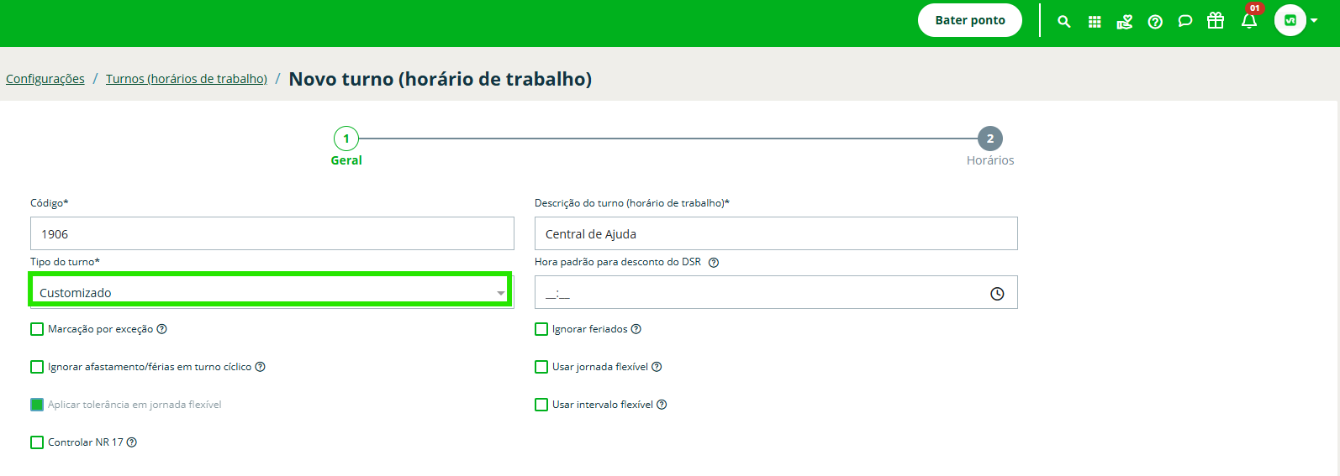The image size is (1340, 476).
Task: Check the Ignorar feriados box
Action: 541,329
